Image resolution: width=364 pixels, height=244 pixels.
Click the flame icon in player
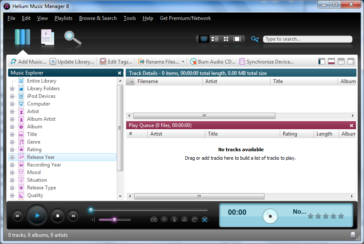tap(174, 220)
